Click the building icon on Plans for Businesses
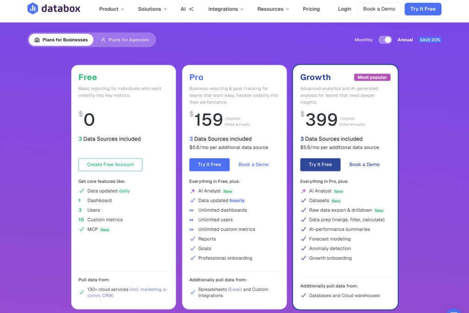This screenshot has height=313, width=469. [37, 40]
